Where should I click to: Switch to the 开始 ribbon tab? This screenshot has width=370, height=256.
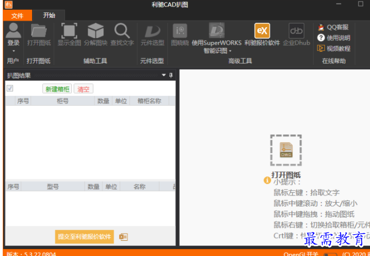[49, 15]
